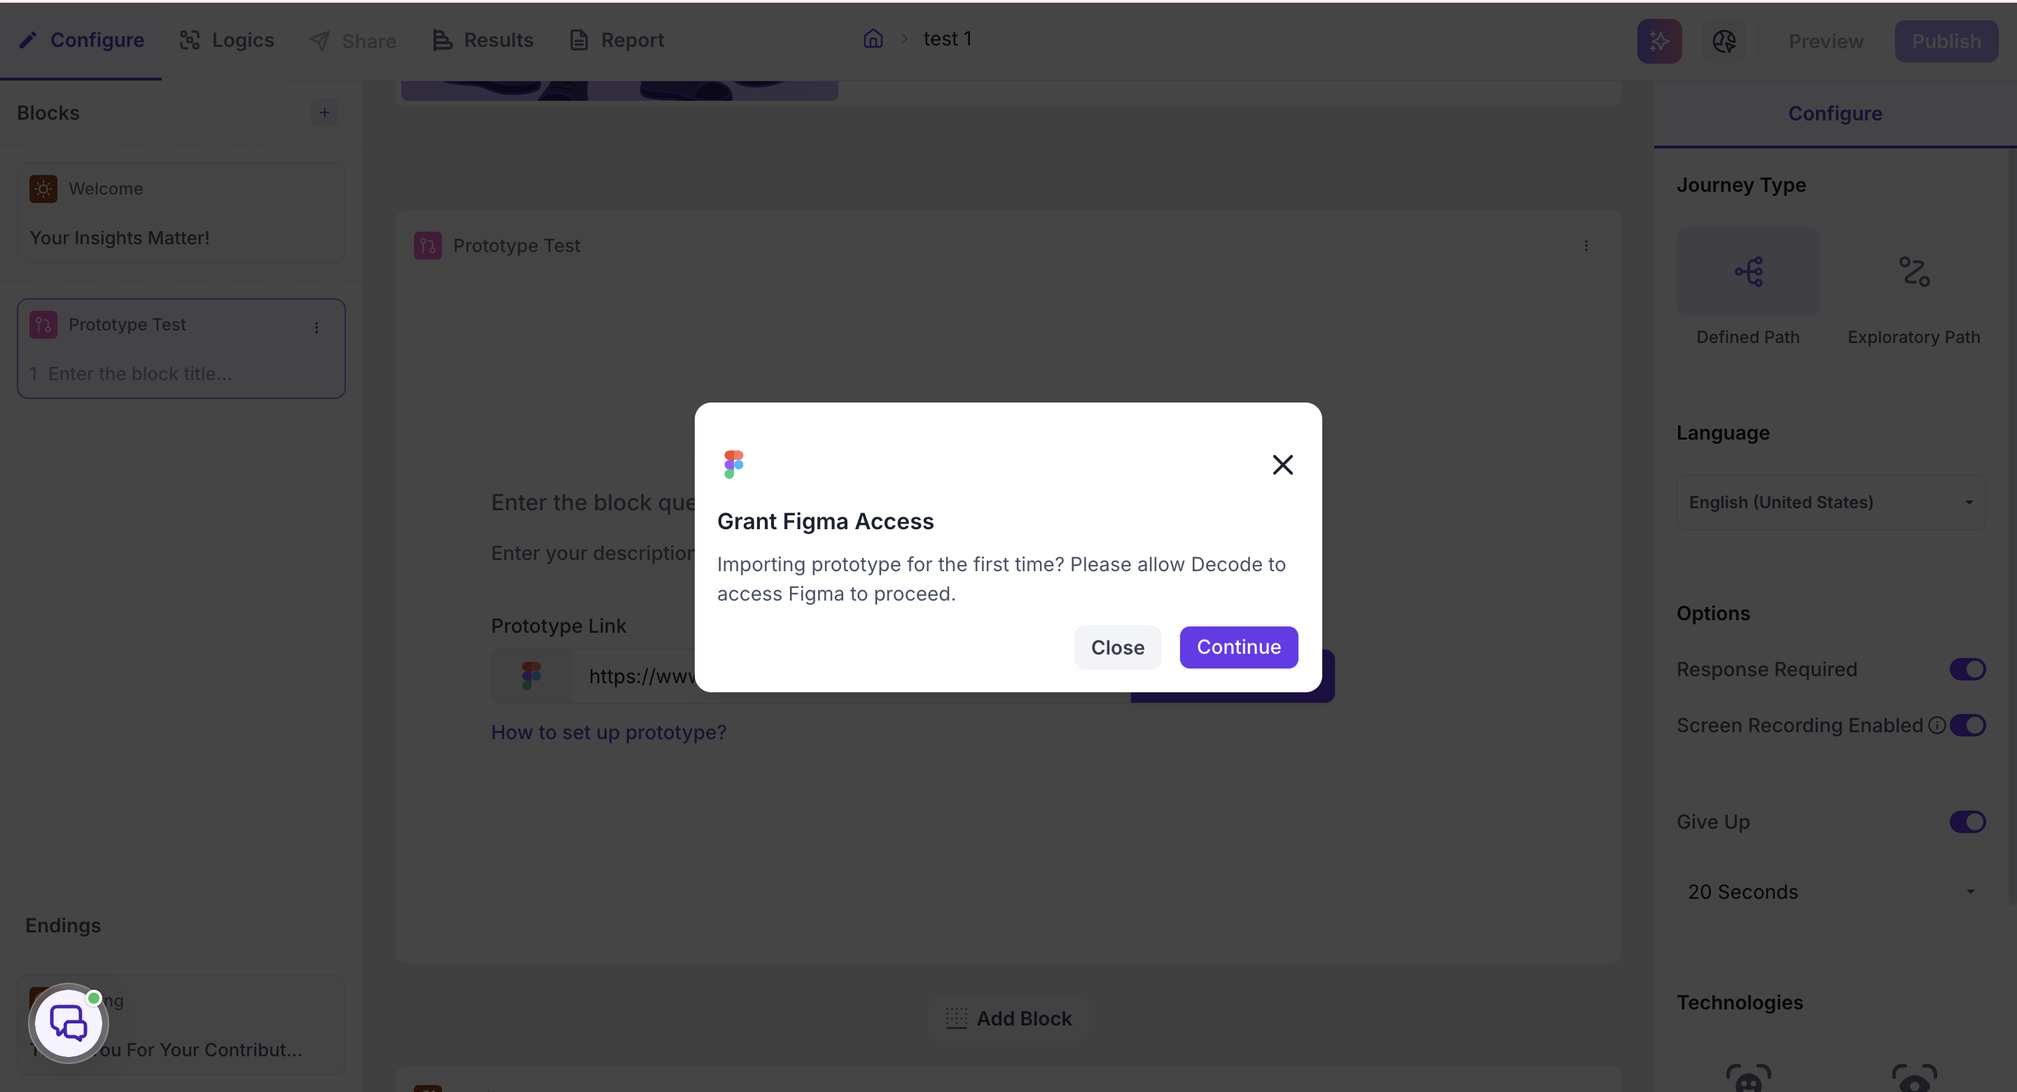Switch to the Logics tab
Image resolution: width=2017 pixels, height=1092 pixels.
coord(227,40)
